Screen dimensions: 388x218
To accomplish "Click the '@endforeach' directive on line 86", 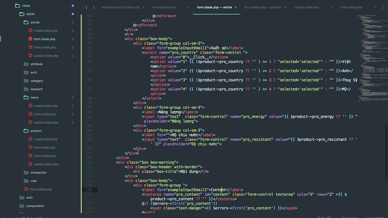I will pyautogui.click(x=145, y=25).
